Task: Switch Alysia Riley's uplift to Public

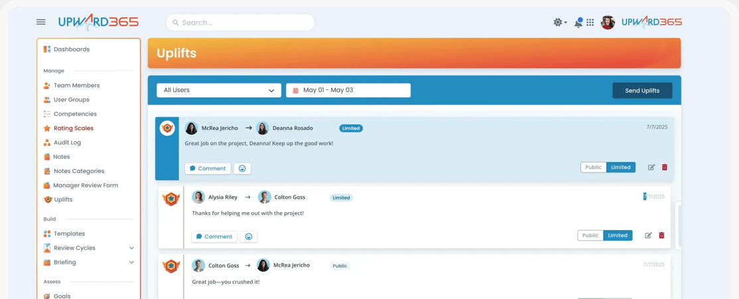Action: click(590, 235)
